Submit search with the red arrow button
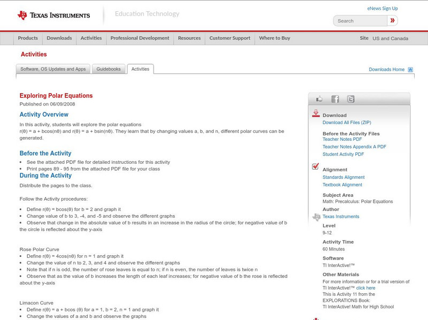This screenshot has height=320, width=428. pos(392,20)
